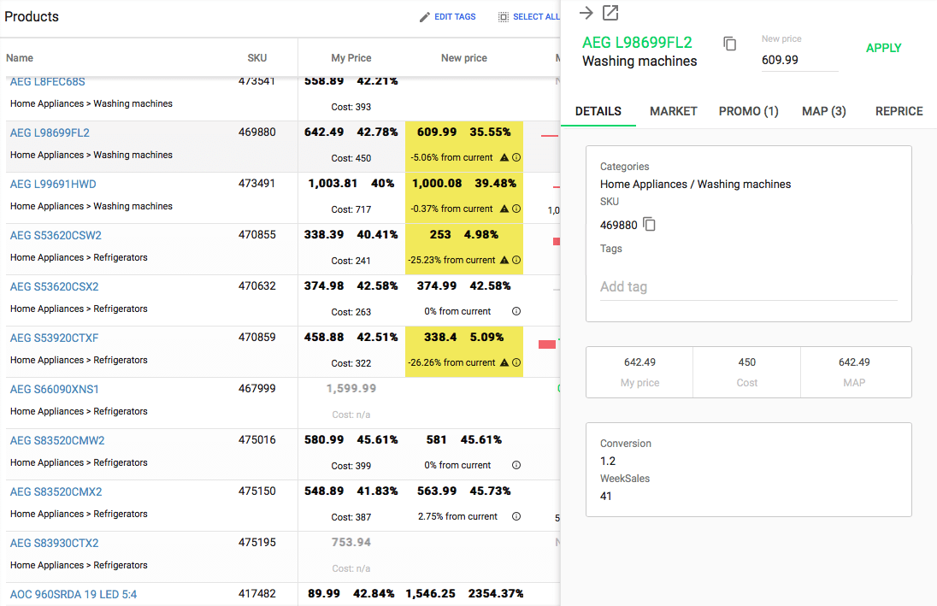Show info for AEG S53620CSW2 new price
This screenshot has height=606, width=937.
(516, 261)
